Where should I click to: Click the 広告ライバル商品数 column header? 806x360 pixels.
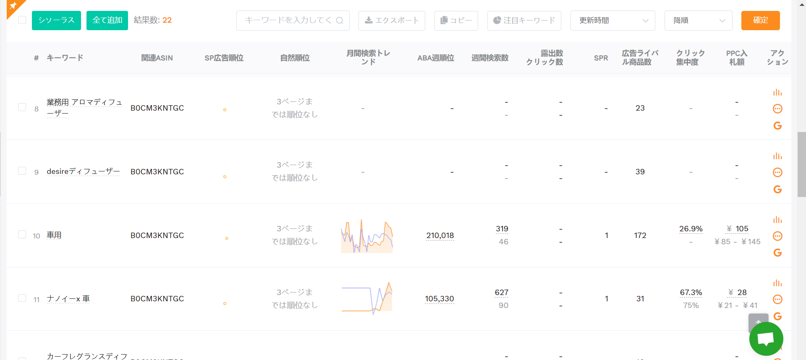pos(640,57)
